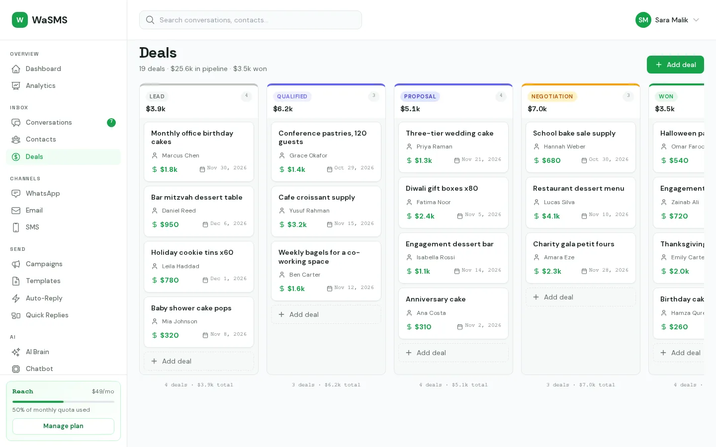This screenshot has height=447, width=716.
Task: Click the Conversations chat bubble icon
Action: pyautogui.click(x=16, y=123)
